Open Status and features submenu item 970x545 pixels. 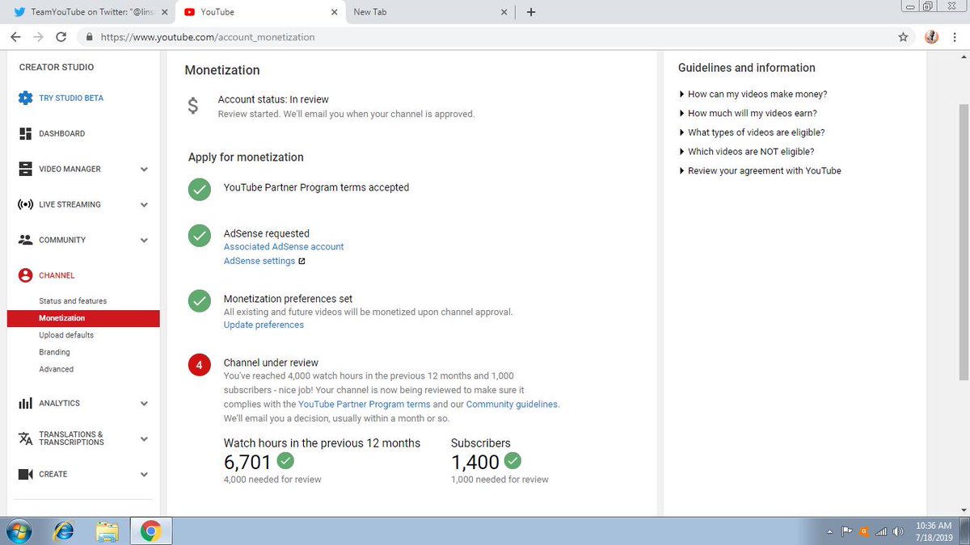pyautogui.click(x=73, y=301)
